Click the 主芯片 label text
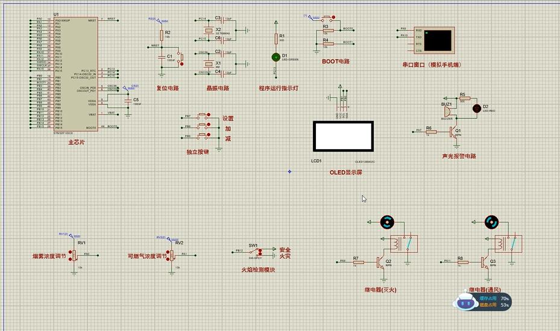Screen dimensions: 560x331 click(x=77, y=142)
